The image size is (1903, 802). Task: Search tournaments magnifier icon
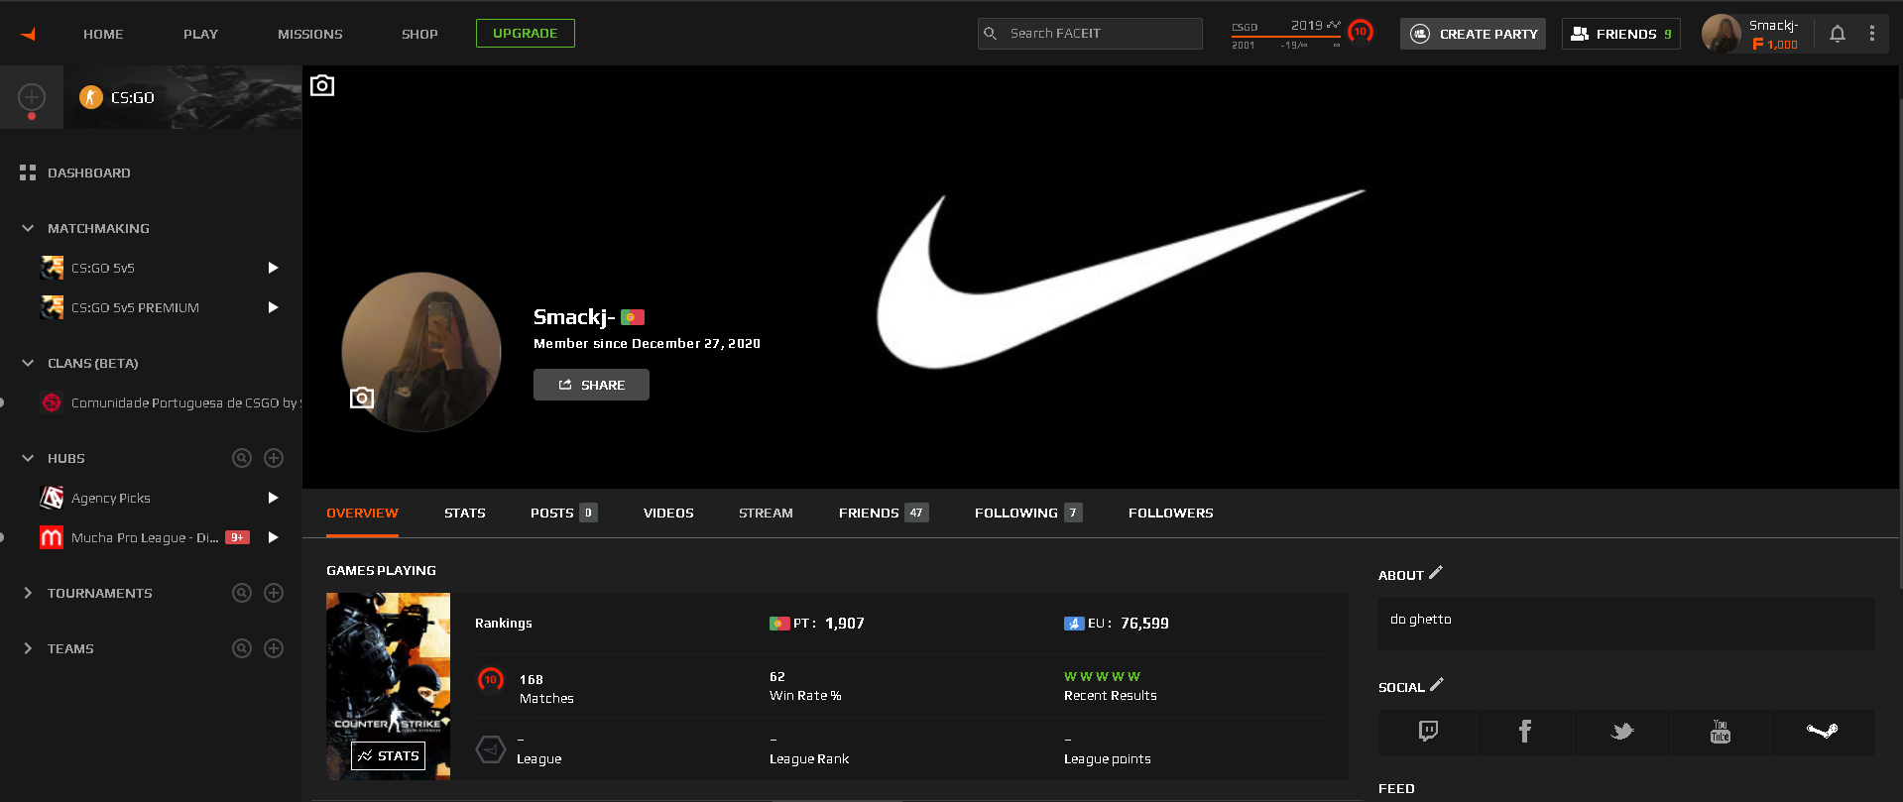(242, 593)
